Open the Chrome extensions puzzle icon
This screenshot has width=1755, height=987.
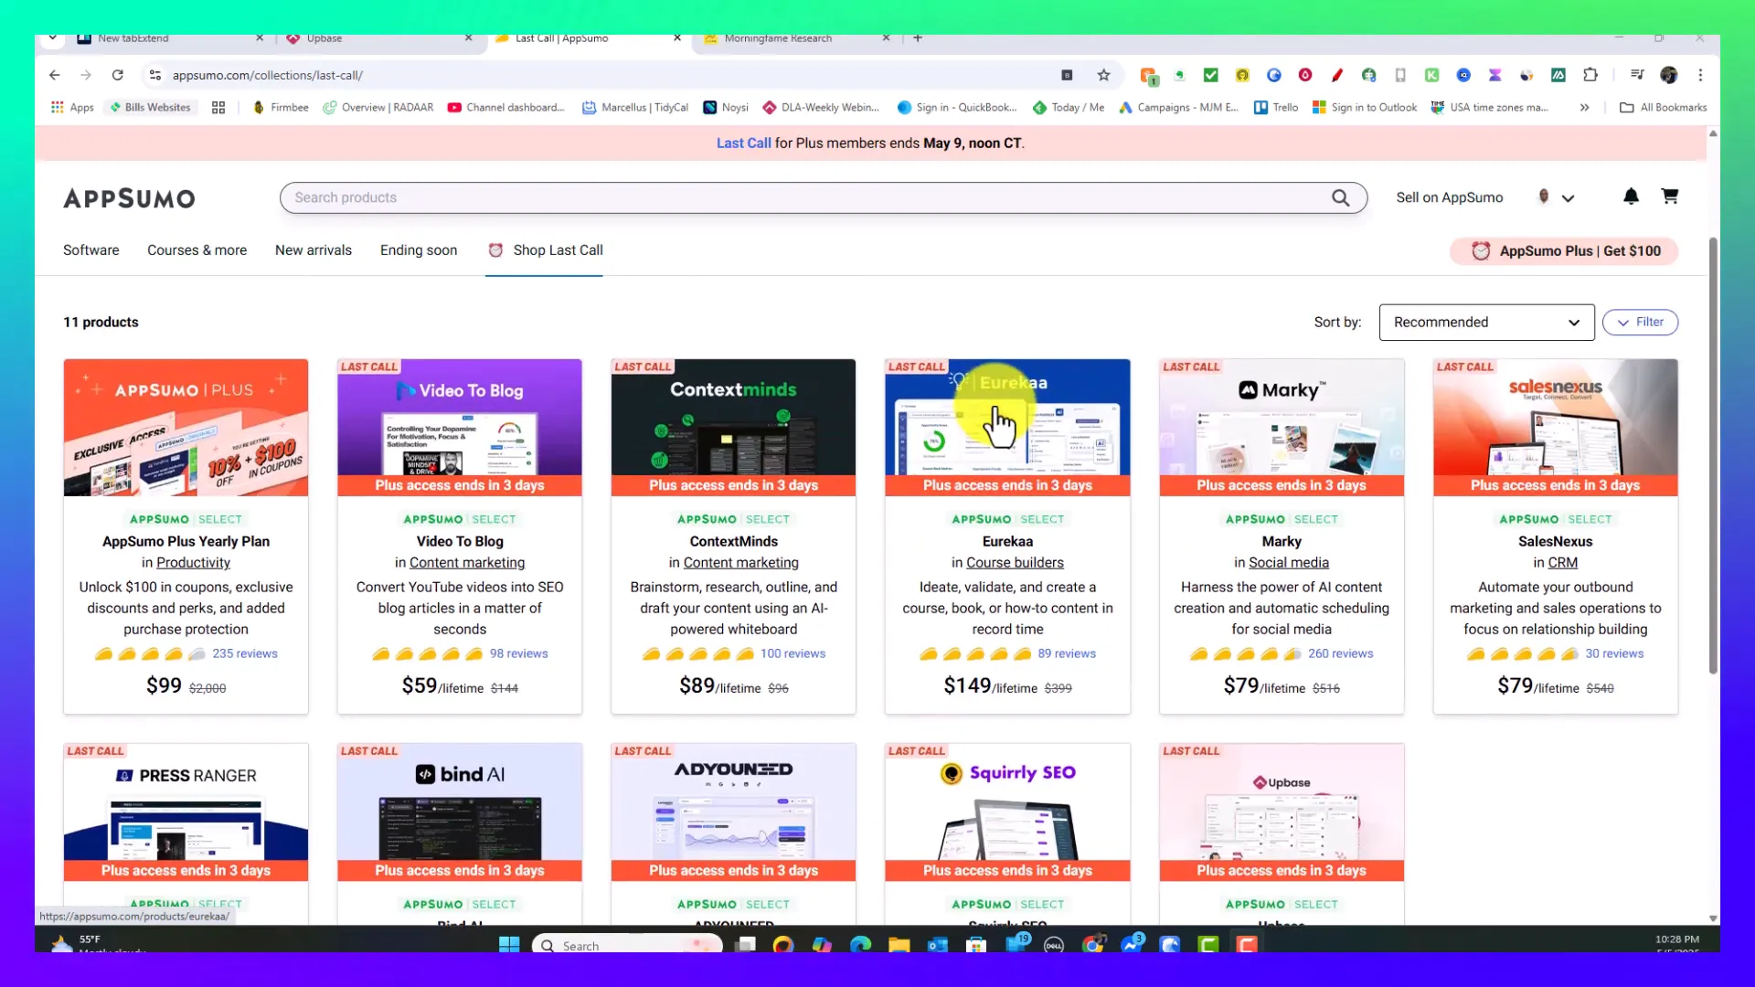pos(1590,75)
